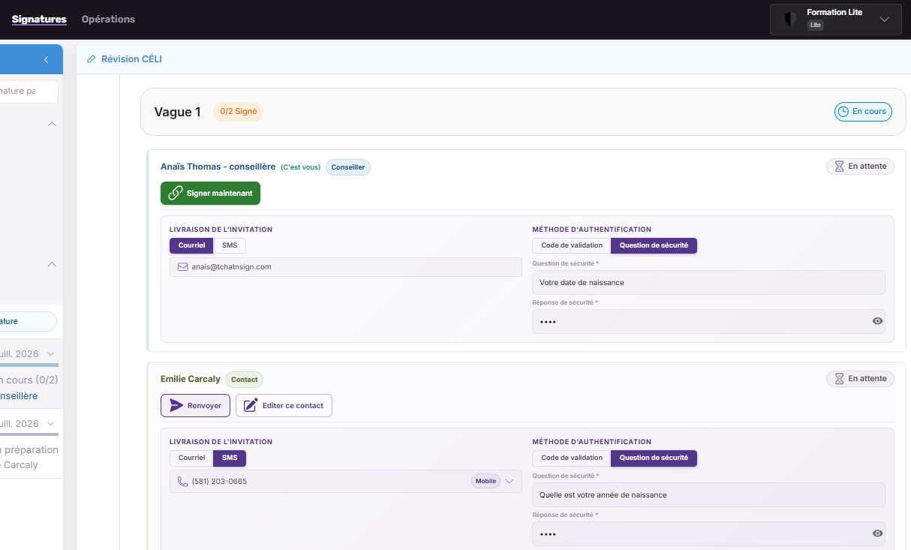Click the Votre date de naissance question field
The height and width of the screenshot is (550, 911).
(x=708, y=283)
